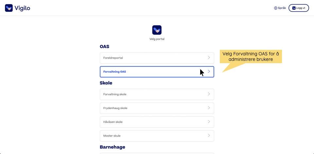Viewport: 314px width, 154px height.
Task: Open Forvaltning skole portal
Action: [147, 94]
